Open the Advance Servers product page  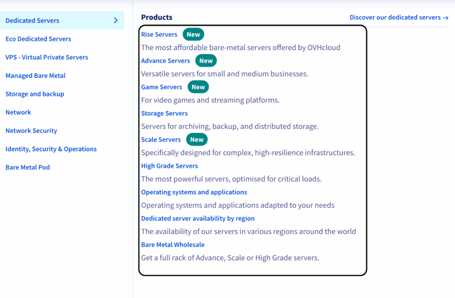coord(165,60)
